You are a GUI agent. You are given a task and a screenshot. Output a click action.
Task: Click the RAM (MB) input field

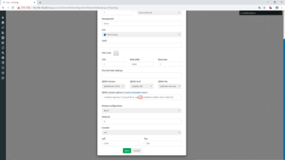tap(141, 64)
